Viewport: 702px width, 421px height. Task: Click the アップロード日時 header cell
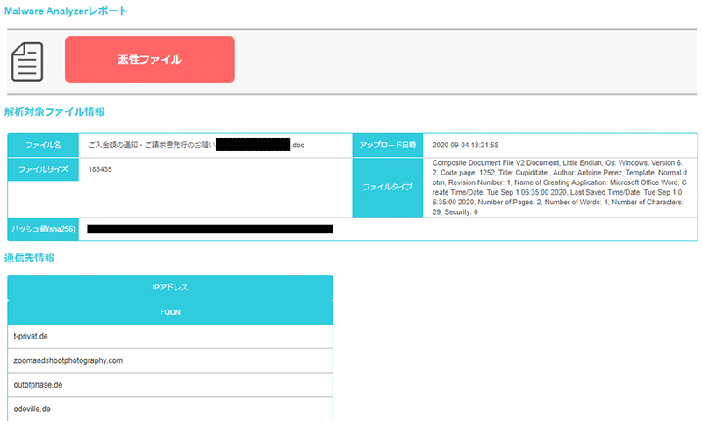(388, 145)
